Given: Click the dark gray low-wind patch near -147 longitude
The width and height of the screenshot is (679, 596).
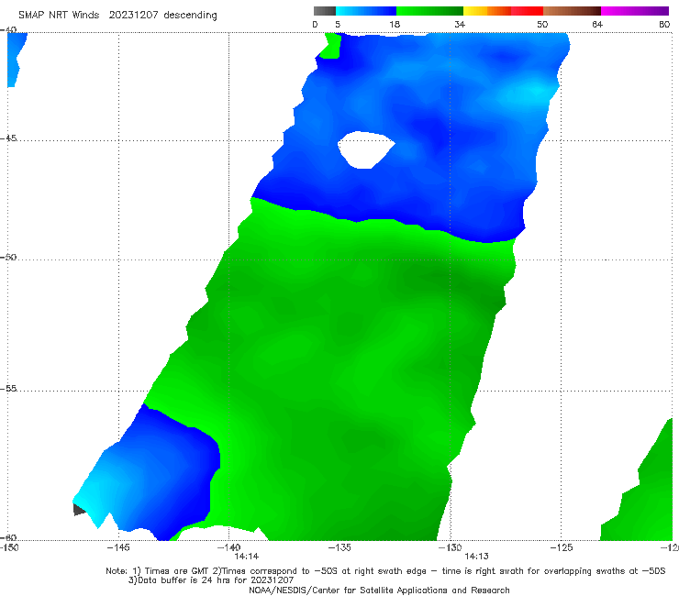Looking at the screenshot, I should (x=79, y=510).
